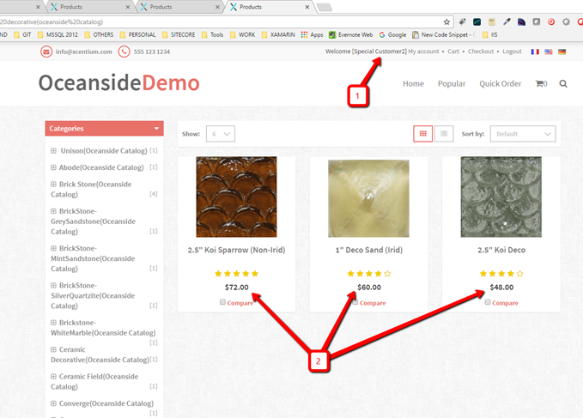Expand Brickstone-WhiteMarble category

53,323
